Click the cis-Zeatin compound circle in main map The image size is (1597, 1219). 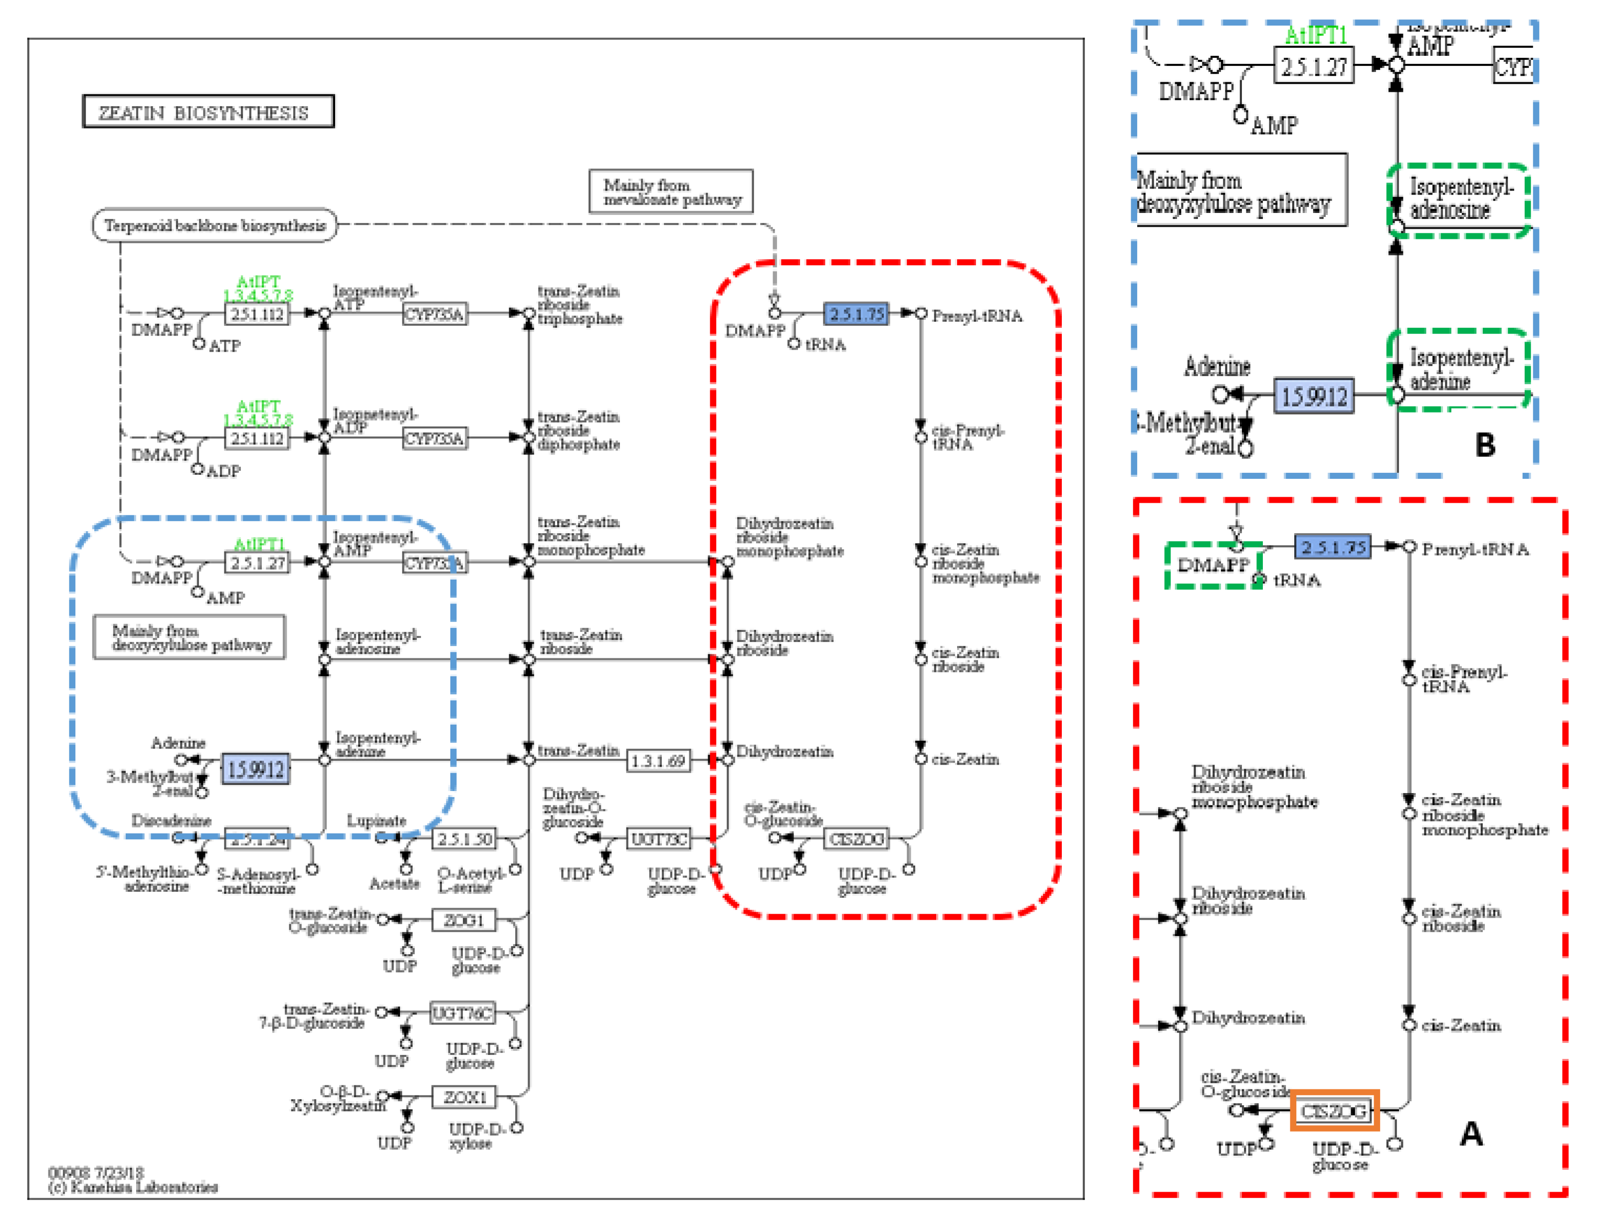921,759
